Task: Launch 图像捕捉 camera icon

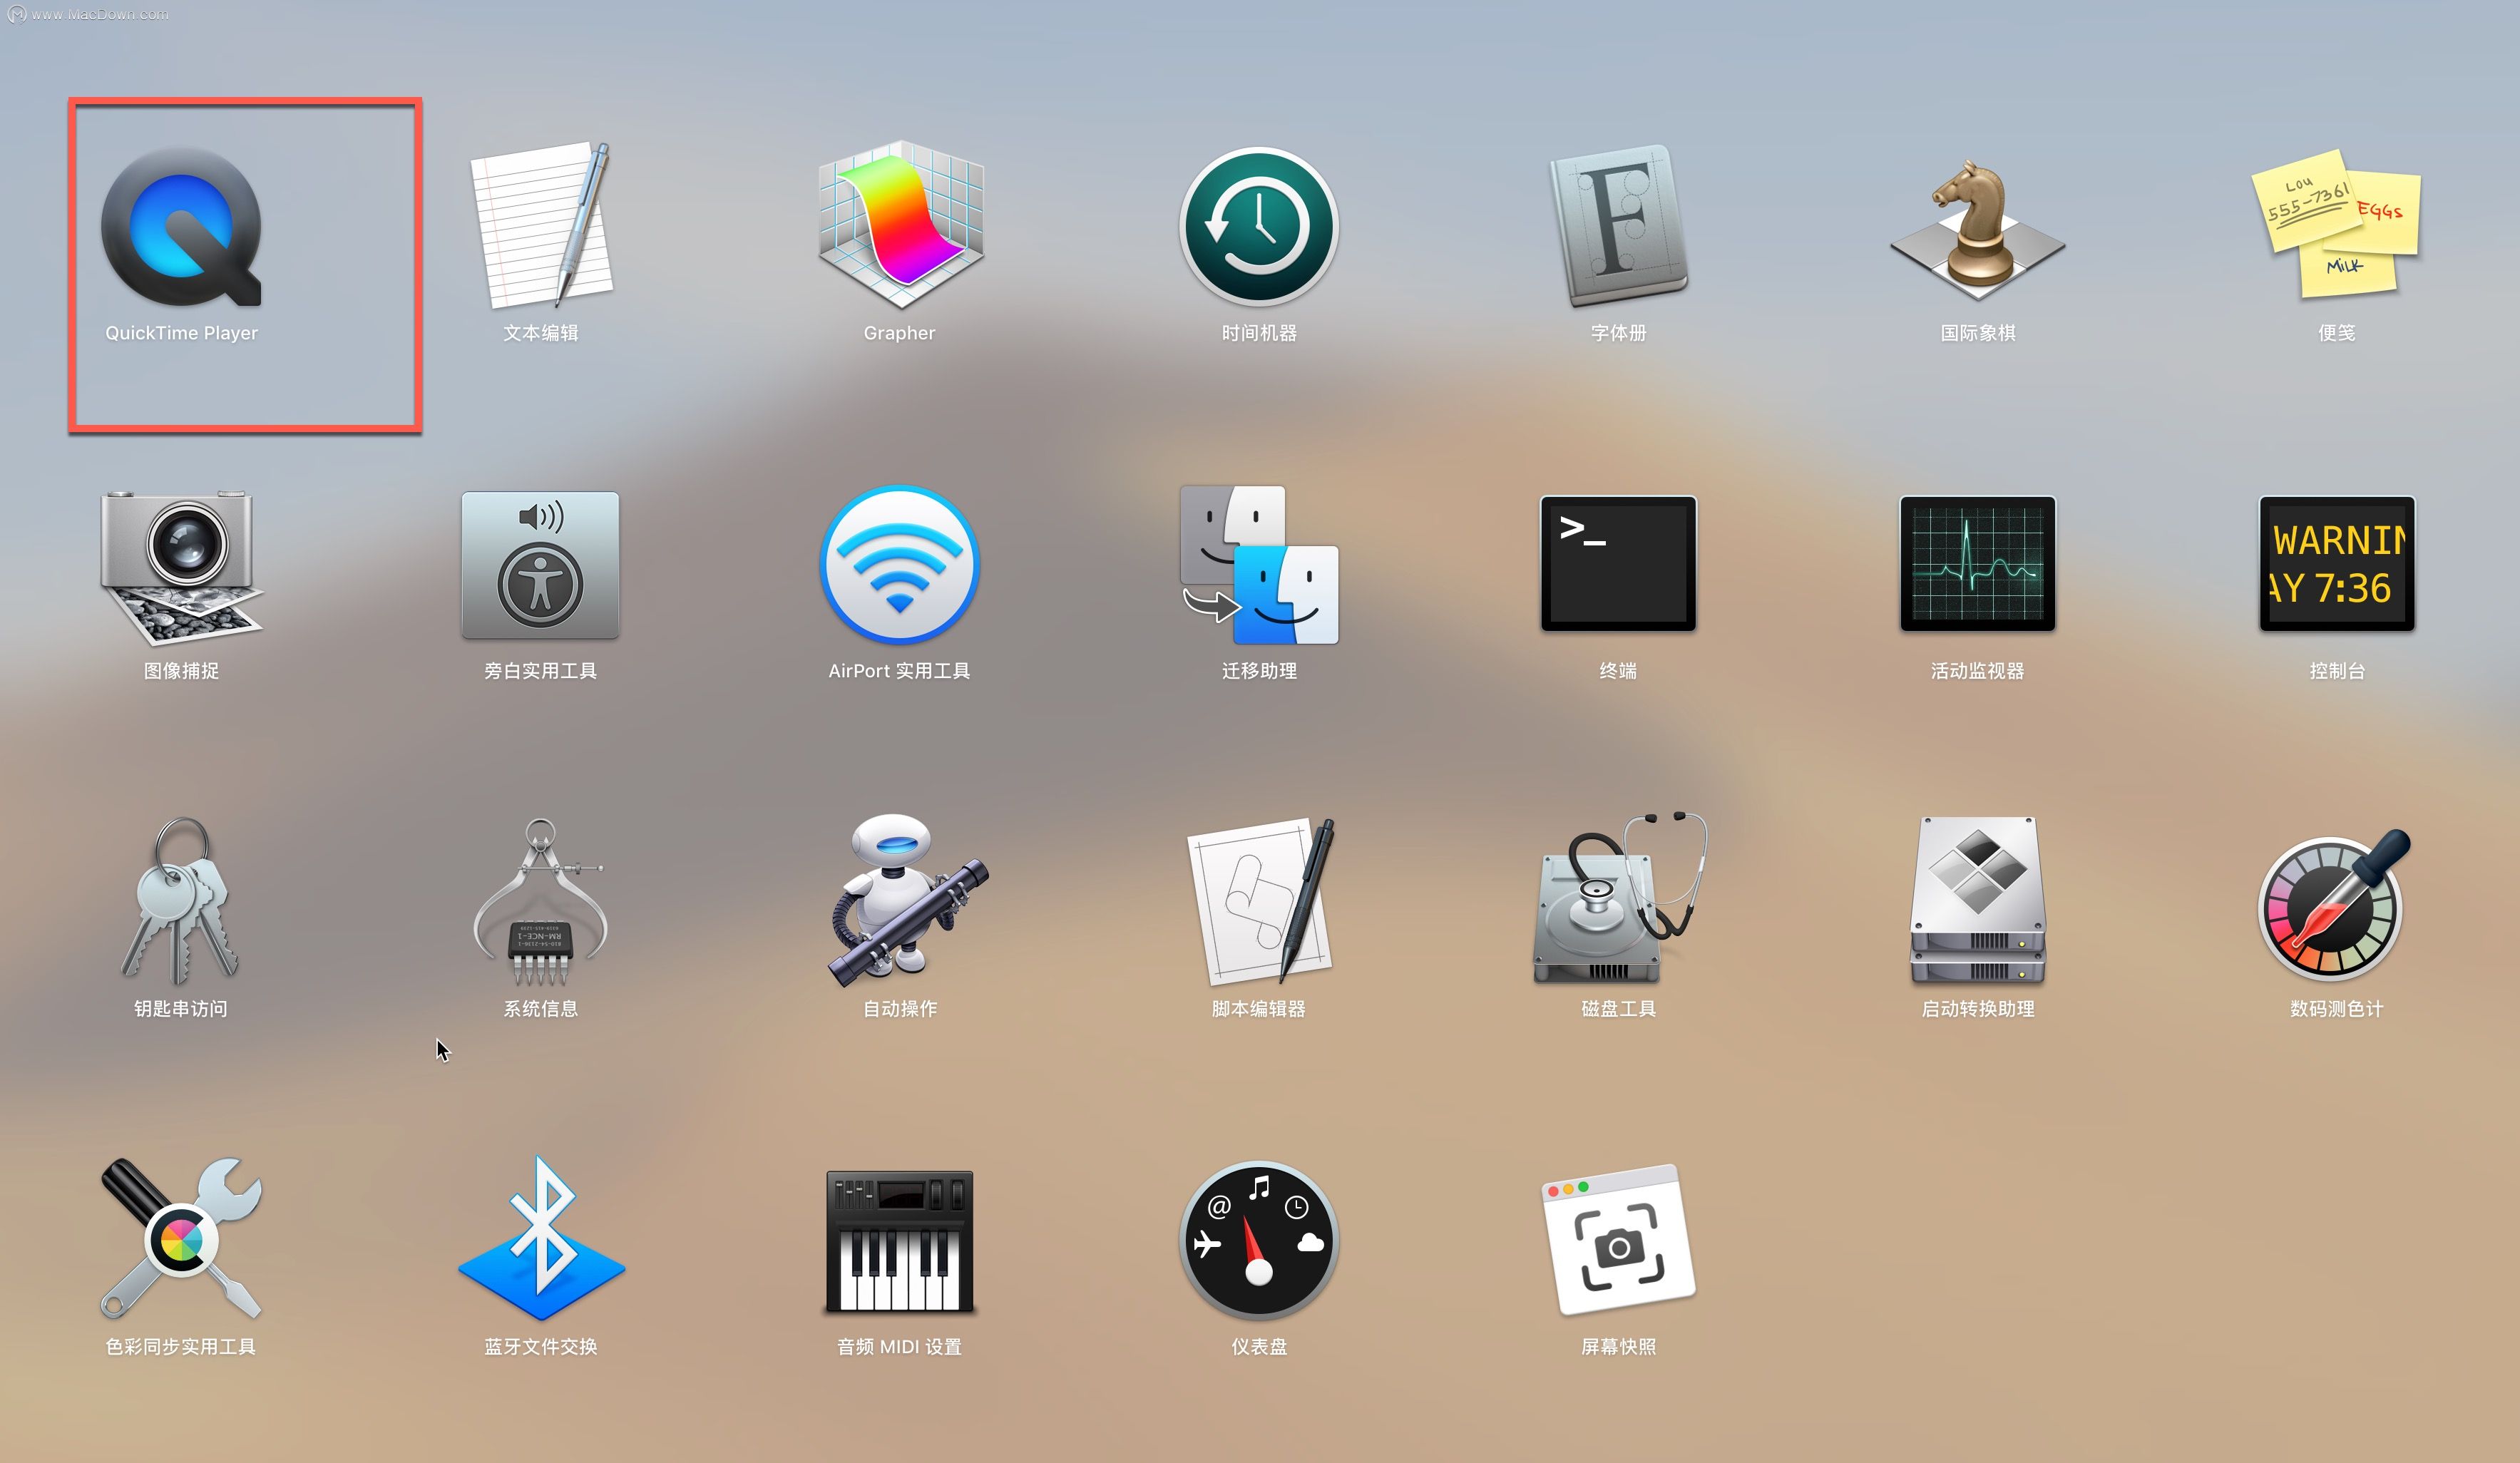Action: (x=181, y=567)
